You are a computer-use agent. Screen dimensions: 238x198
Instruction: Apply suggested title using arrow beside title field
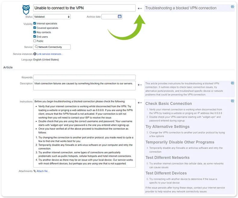[140, 8]
